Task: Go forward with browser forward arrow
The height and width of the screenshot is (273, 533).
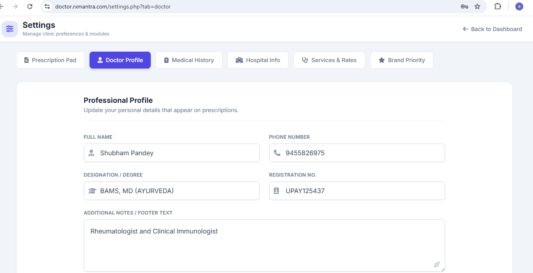Action: click(15, 6)
